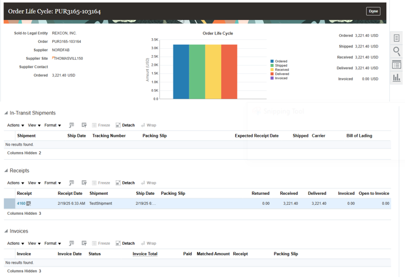Click the NORDFAB supplier value

pos(61,50)
